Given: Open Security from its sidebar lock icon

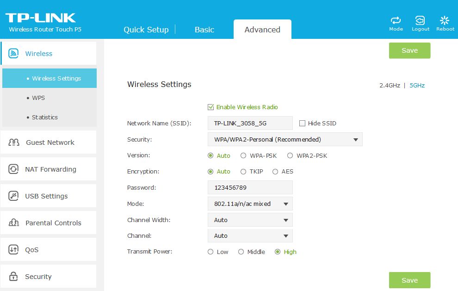Looking at the screenshot, I should (x=13, y=276).
